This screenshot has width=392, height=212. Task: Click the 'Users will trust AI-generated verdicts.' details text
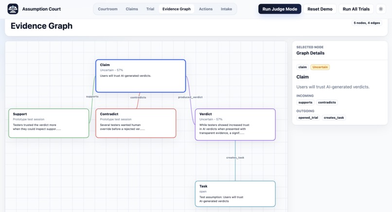click(333, 87)
